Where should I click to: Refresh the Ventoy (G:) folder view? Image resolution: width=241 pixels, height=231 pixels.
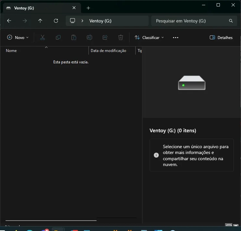56,21
